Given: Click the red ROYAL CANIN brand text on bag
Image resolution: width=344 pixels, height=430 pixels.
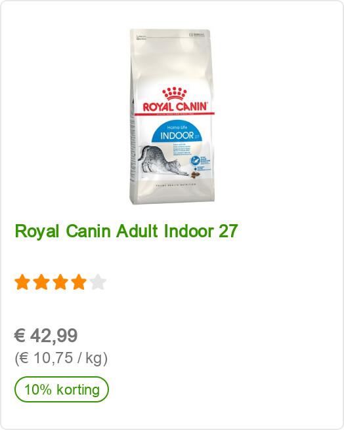Looking at the screenshot, I should pos(175,106).
